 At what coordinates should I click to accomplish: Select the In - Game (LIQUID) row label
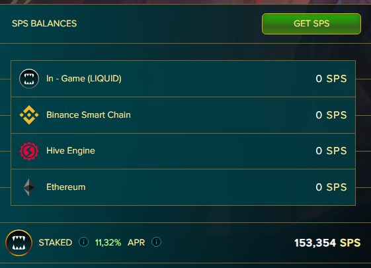[84, 79]
